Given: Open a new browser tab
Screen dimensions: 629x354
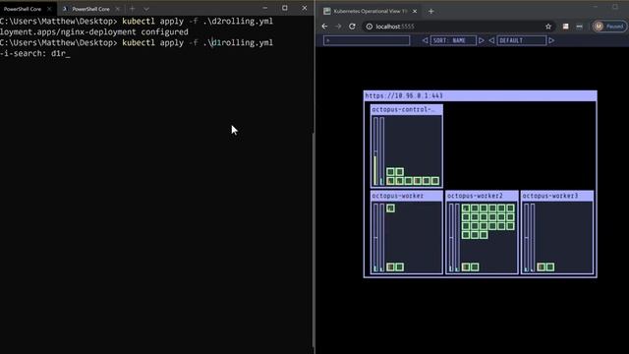Looking at the screenshot, I should (430, 11).
